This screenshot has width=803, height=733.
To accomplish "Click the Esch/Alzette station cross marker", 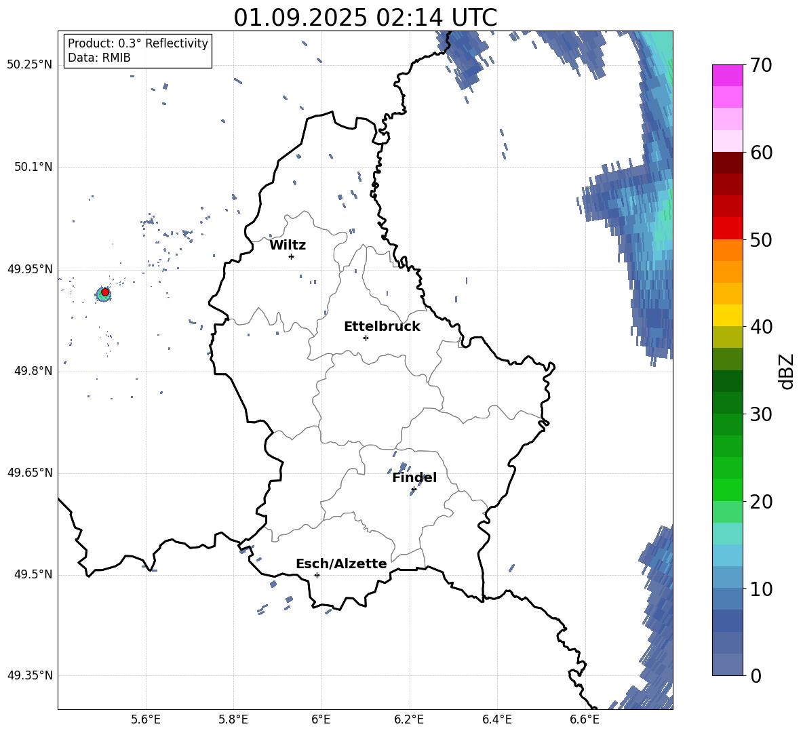I will 317,575.
